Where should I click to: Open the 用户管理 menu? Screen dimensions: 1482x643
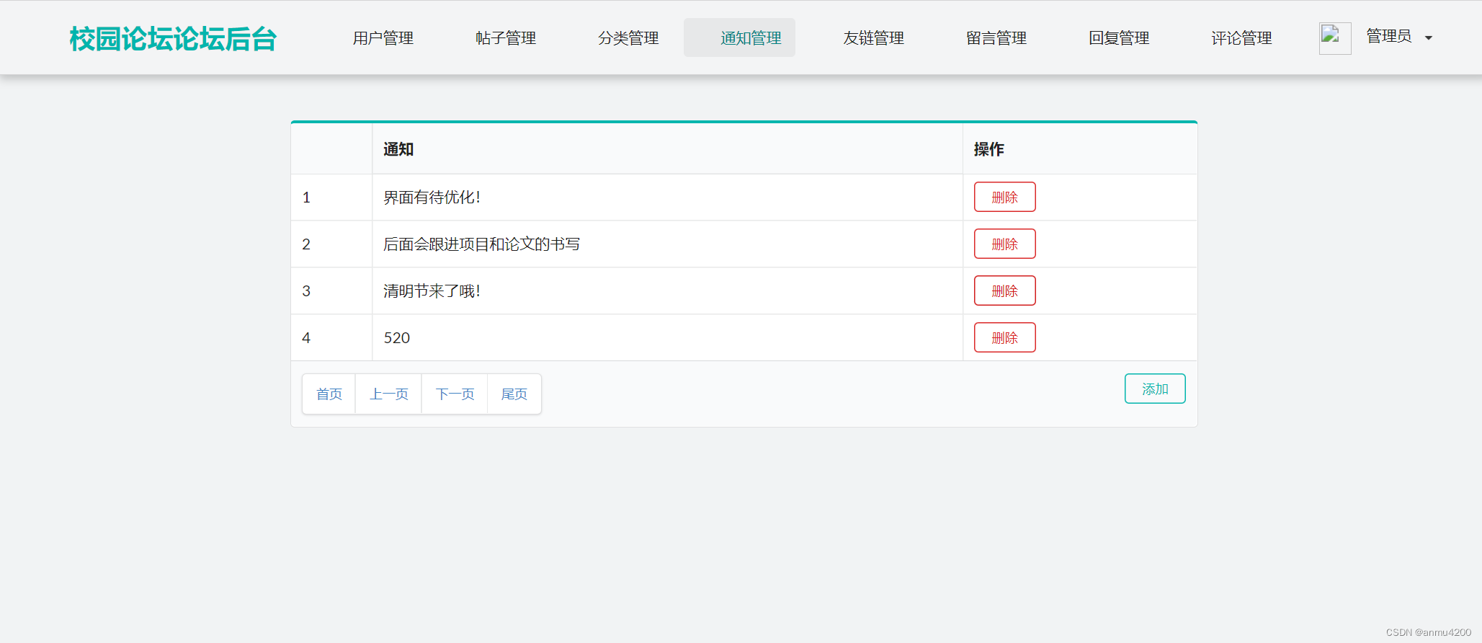(383, 38)
